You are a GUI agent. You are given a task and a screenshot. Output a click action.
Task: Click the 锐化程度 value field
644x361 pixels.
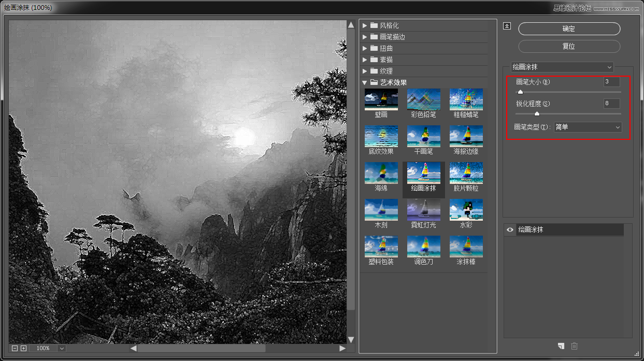pos(611,104)
